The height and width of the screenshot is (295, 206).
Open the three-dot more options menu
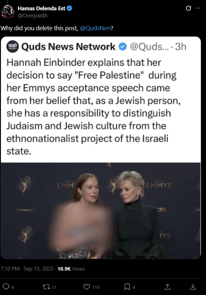[198, 8]
